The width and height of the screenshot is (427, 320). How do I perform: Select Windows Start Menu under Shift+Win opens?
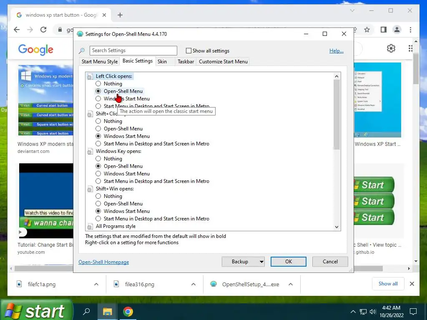98,211
